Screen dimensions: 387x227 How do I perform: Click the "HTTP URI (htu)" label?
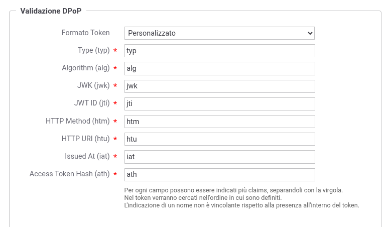click(84, 139)
